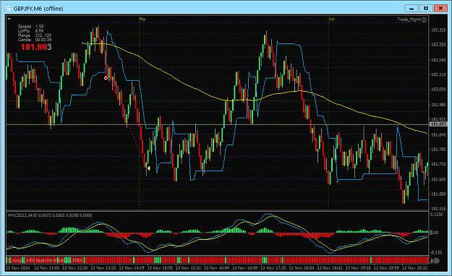
Task: Click the 13 Nov 18:04 time axis label
Action: [302, 267]
